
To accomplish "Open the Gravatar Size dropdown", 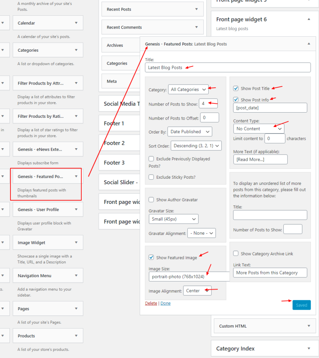I will 173,219.
